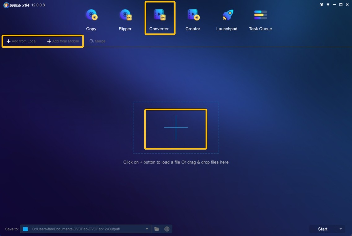Click Add from Mobile
The width and height of the screenshot is (352, 236).
coord(63,41)
